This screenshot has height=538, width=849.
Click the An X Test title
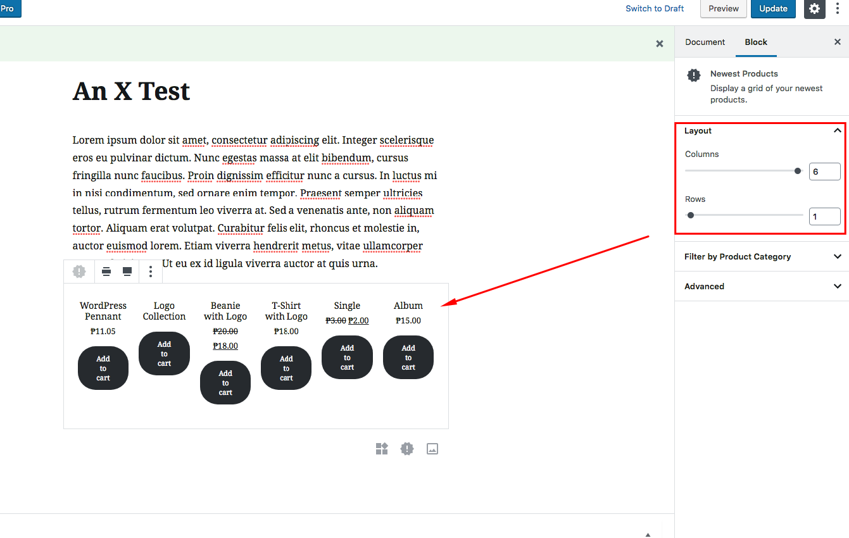[x=131, y=91]
